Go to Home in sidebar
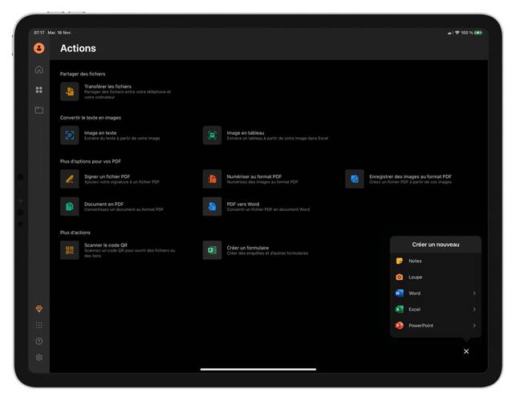This screenshot has height=401, width=516. click(x=39, y=70)
